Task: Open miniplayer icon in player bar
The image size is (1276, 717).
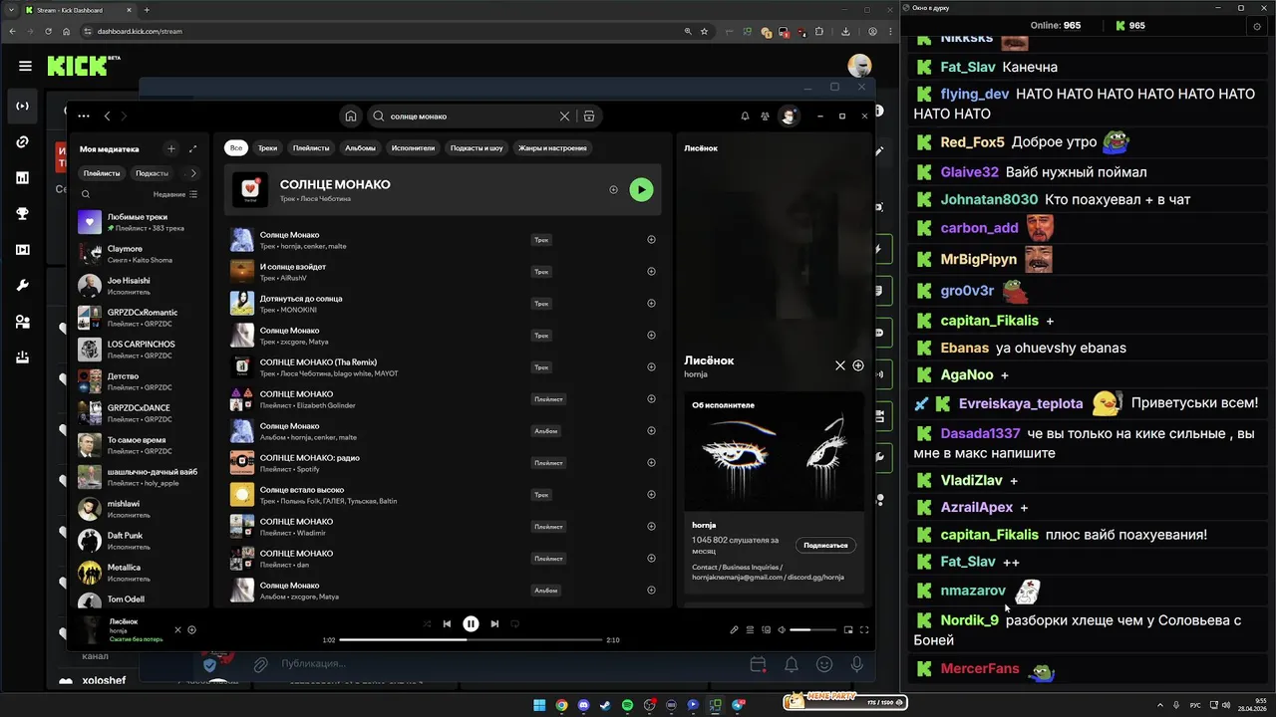Action: tap(848, 629)
